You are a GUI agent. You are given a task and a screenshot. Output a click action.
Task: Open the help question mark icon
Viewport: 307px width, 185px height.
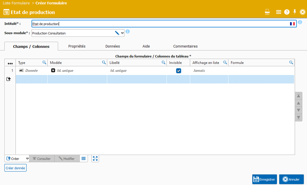287,12
